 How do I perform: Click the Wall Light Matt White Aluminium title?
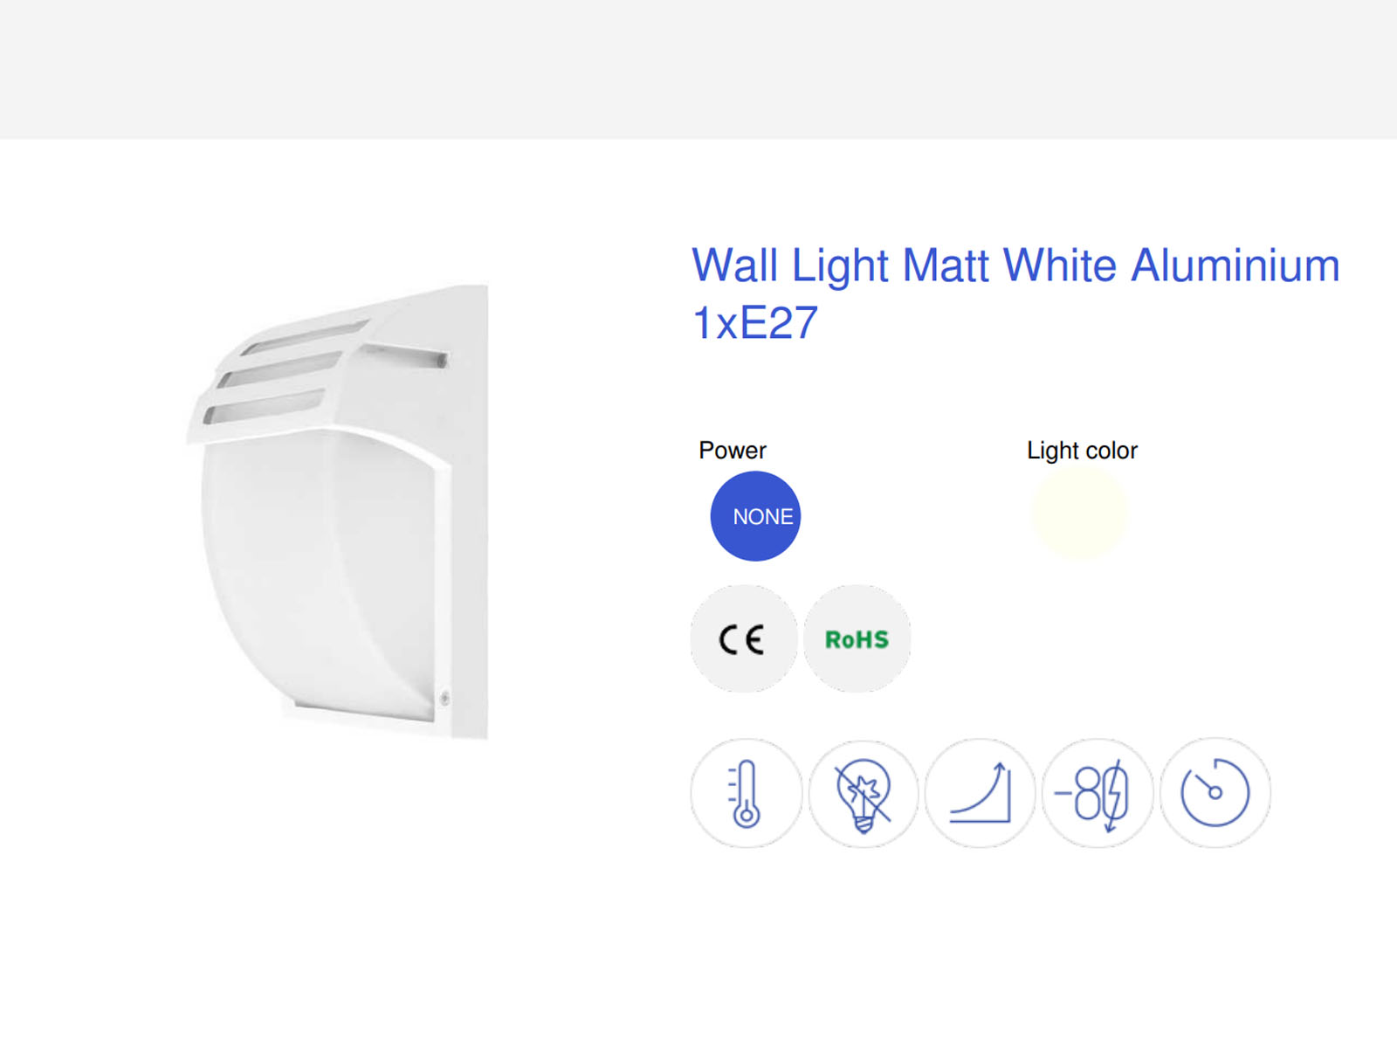[1015, 265]
